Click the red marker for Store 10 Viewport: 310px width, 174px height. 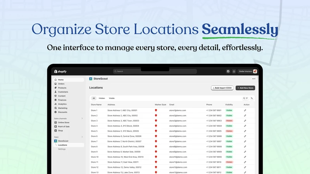156,157
